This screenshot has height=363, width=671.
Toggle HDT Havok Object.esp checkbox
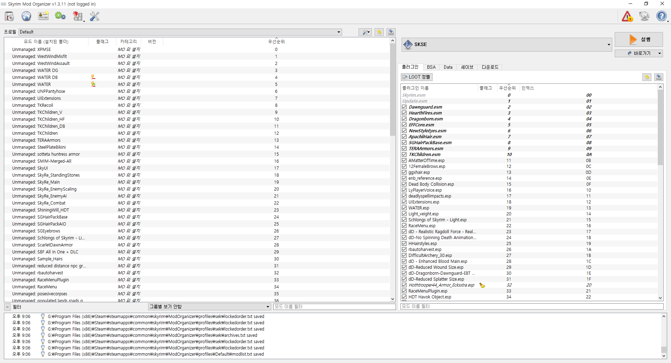coord(404,297)
